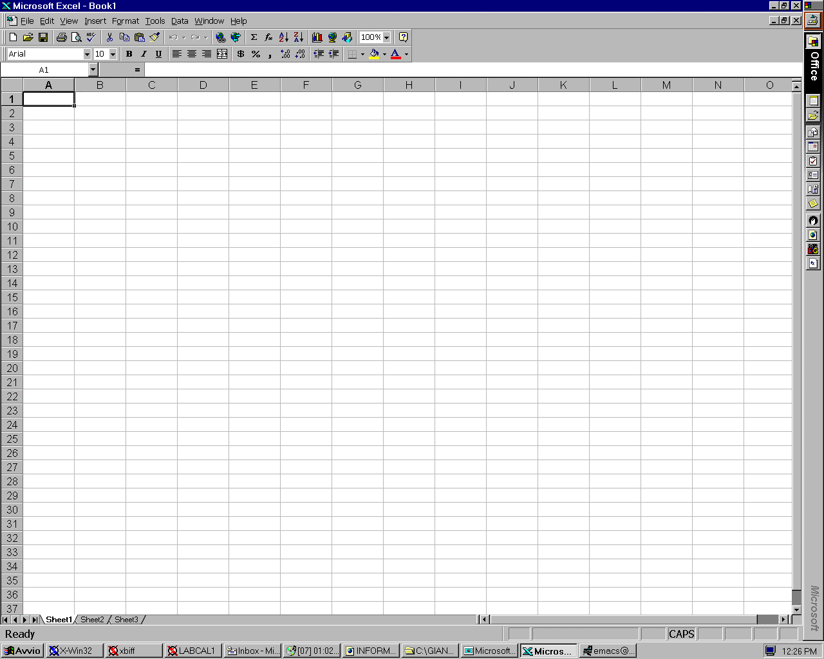Click the Undo arrow icon
The width and height of the screenshot is (824, 659).
pyautogui.click(x=173, y=37)
